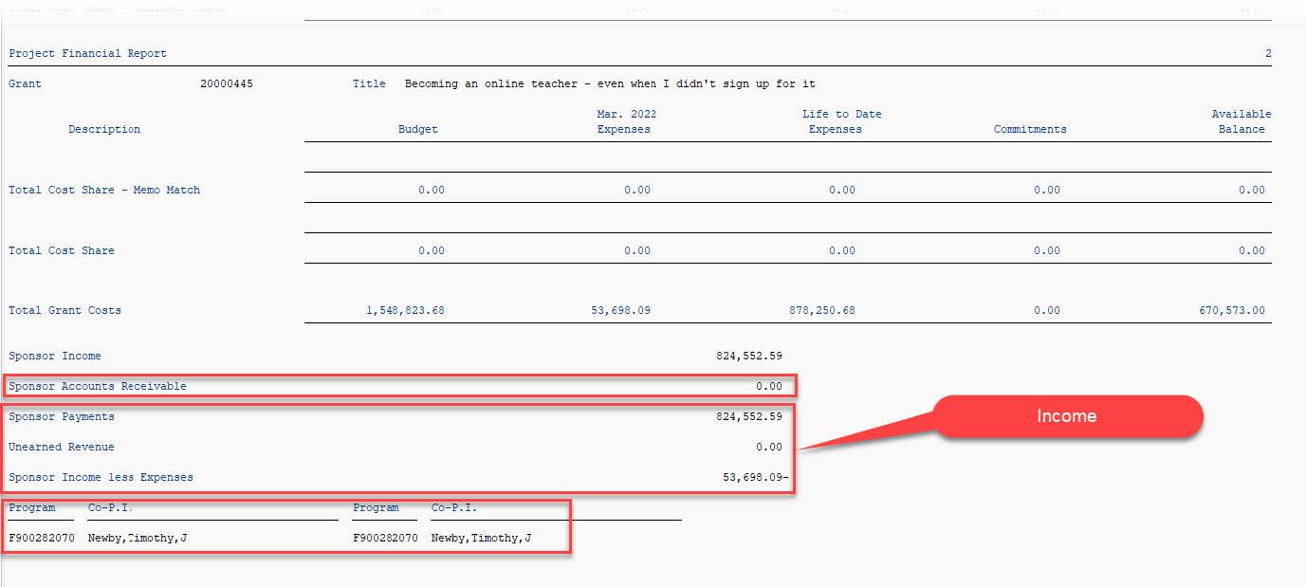1306x587 pixels.
Task: Click the Sponsor Payments amount 824,552.59
Action: [749, 416]
